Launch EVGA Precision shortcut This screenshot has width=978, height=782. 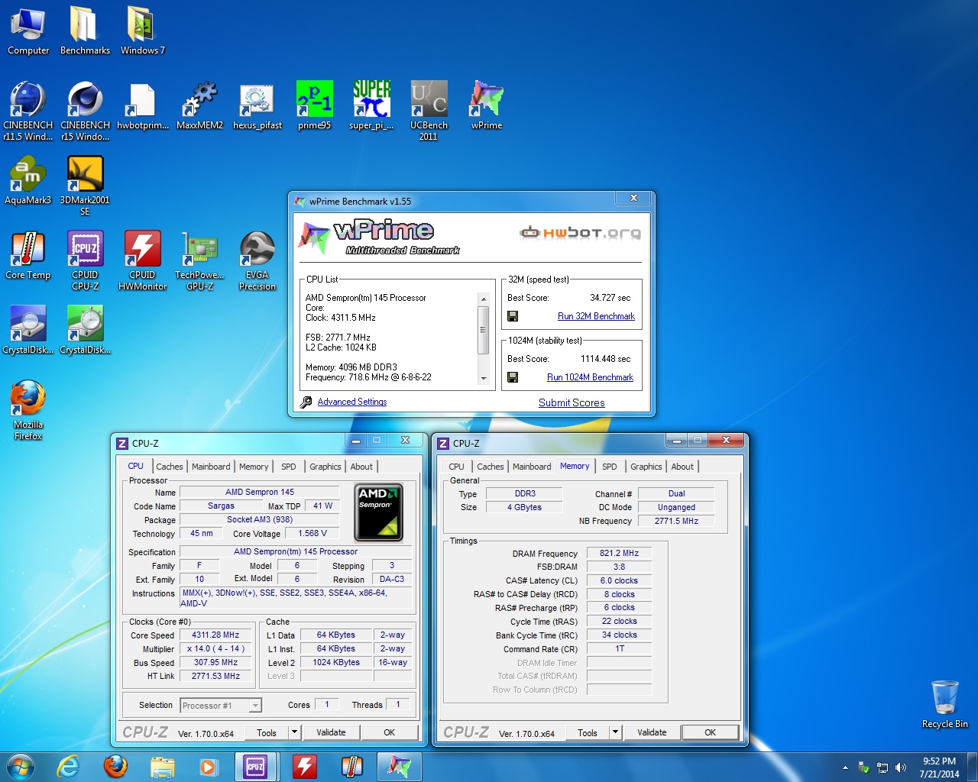(257, 260)
